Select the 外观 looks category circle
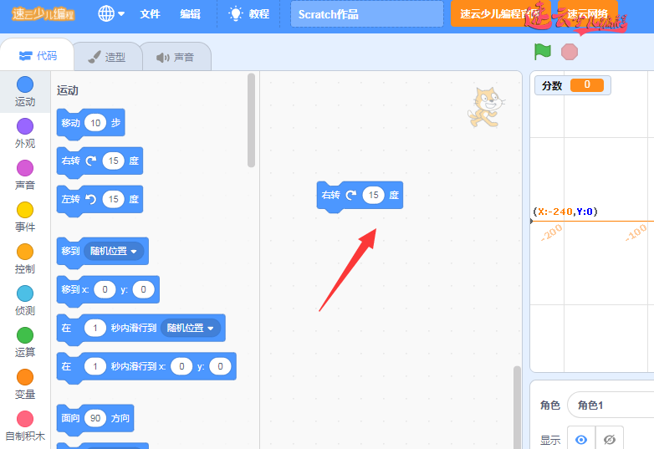Image resolution: width=654 pixels, height=449 pixels. point(25,126)
